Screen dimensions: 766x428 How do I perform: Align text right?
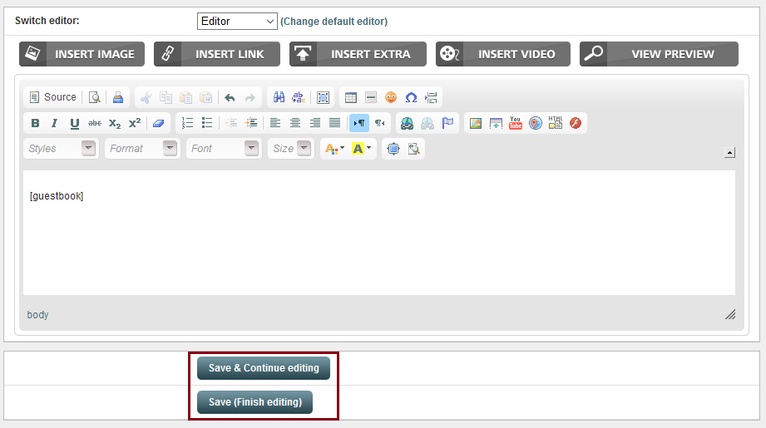(x=315, y=123)
